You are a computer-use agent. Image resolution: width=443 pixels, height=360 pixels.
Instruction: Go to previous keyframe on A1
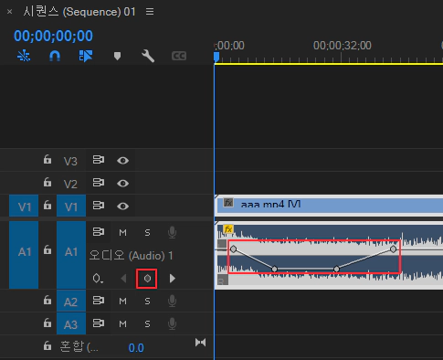123,279
